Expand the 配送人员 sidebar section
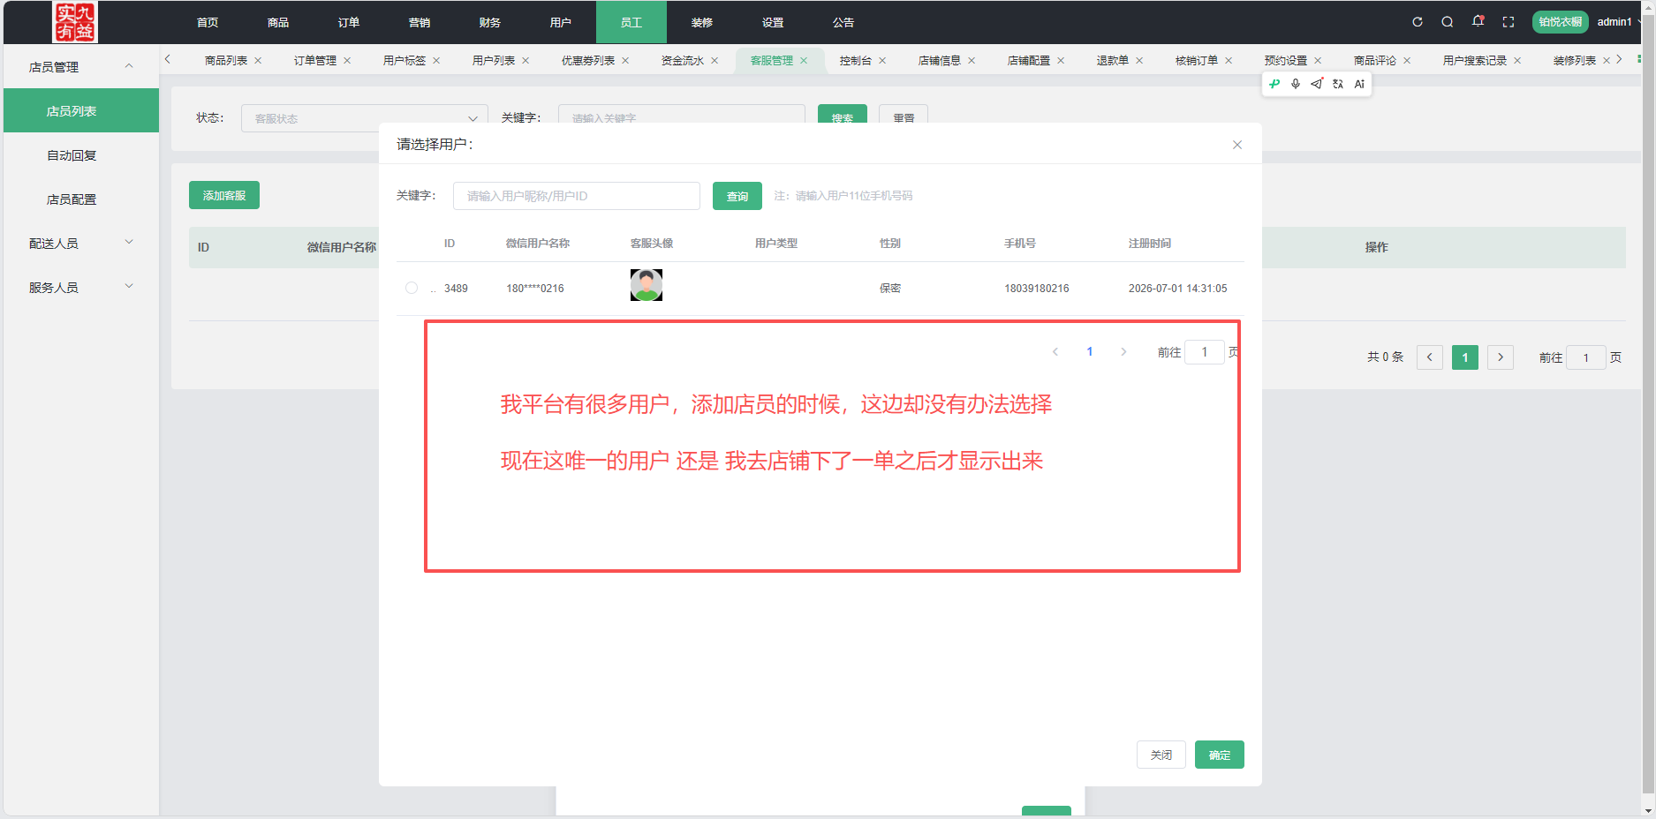Screen dimensions: 1656x819 pos(81,243)
